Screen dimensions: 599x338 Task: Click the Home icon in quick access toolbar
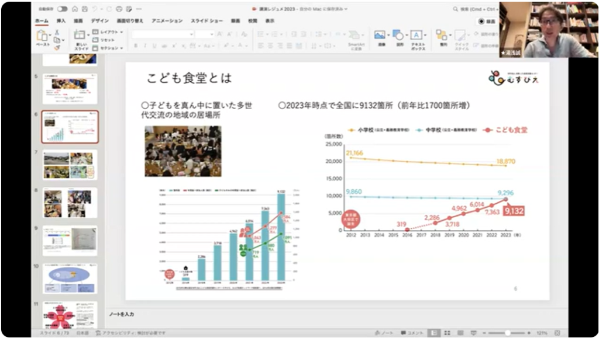click(x=75, y=9)
